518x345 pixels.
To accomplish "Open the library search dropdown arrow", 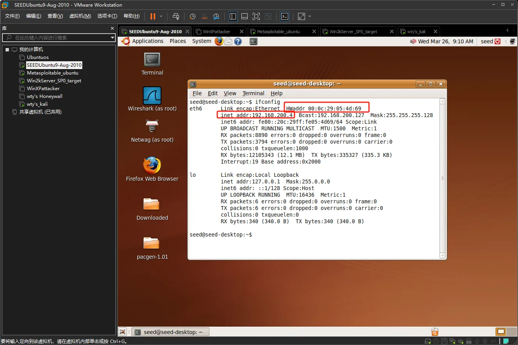I will (x=112, y=38).
